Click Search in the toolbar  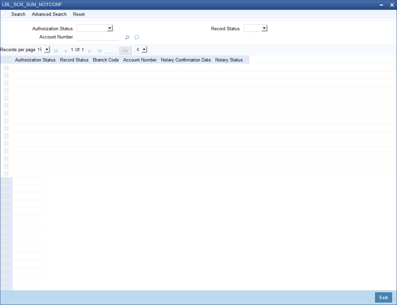point(18,14)
